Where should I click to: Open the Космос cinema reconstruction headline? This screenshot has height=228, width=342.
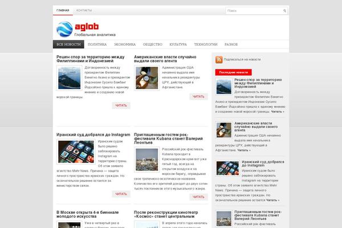[166, 214]
